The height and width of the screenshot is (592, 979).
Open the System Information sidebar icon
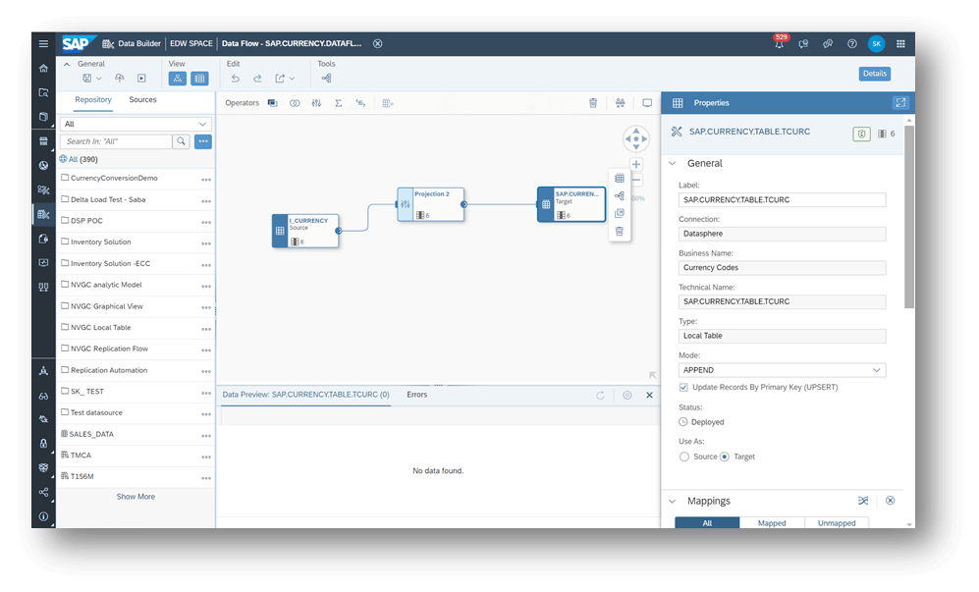[43, 516]
